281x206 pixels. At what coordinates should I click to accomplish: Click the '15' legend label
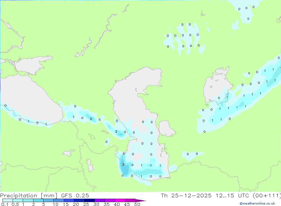[x=66, y=204]
